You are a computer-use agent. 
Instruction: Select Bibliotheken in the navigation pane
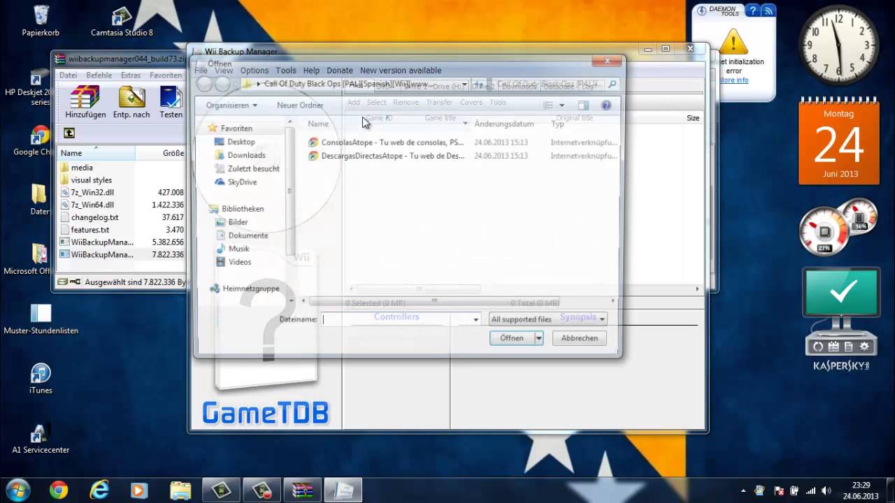click(243, 209)
